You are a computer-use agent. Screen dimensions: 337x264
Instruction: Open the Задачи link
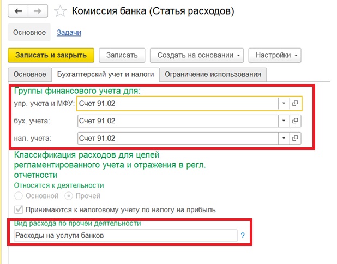pyautogui.click(x=69, y=32)
